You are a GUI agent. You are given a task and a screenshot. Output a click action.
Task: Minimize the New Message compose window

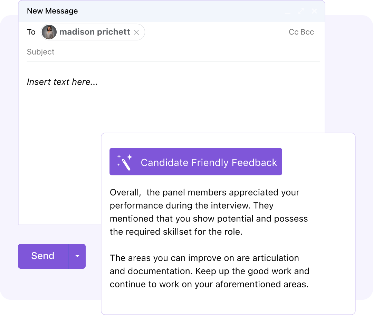(x=287, y=12)
